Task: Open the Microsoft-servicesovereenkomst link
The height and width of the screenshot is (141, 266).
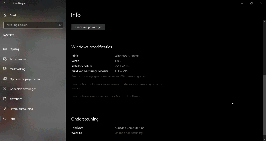Action: [117, 86]
